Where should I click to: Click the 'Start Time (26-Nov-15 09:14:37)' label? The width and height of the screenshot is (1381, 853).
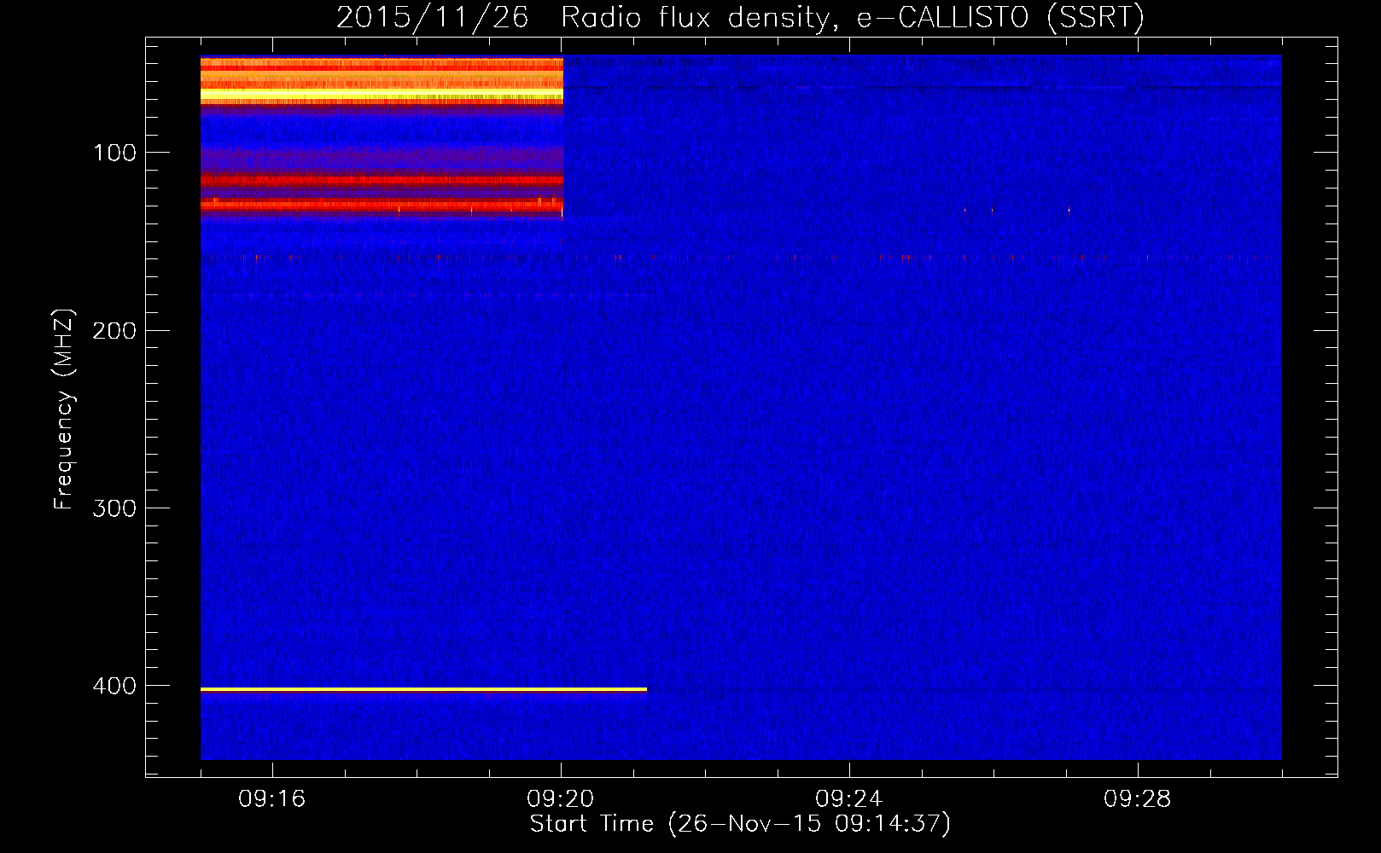click(740, 824)
